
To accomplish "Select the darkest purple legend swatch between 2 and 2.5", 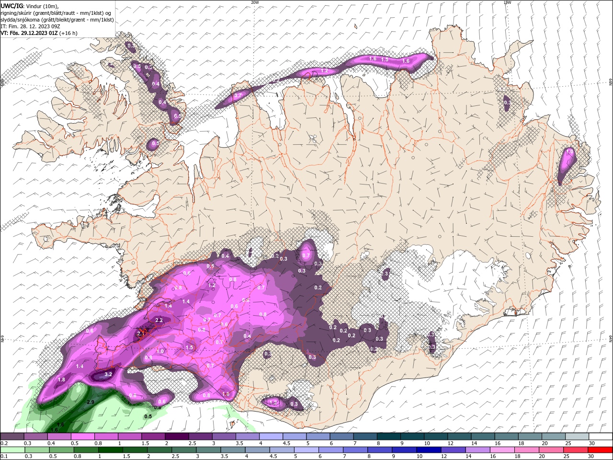I will coord(177,437).
